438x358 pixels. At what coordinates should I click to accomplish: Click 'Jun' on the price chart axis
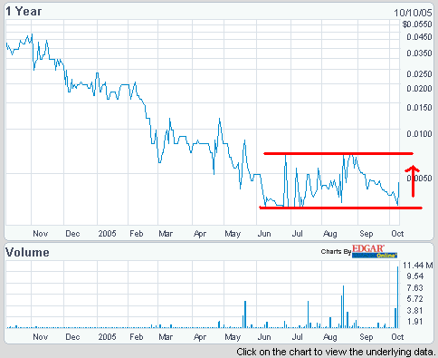pyautogui.click(x=264, y=234)
